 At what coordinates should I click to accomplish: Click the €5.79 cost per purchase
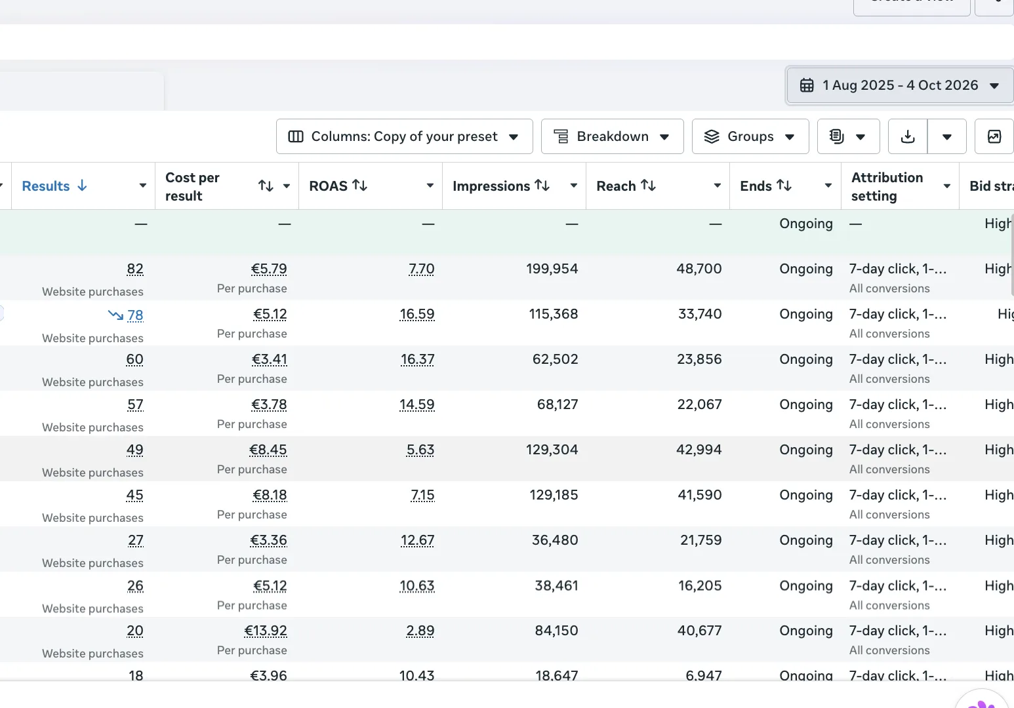click(x=269, y=269)
